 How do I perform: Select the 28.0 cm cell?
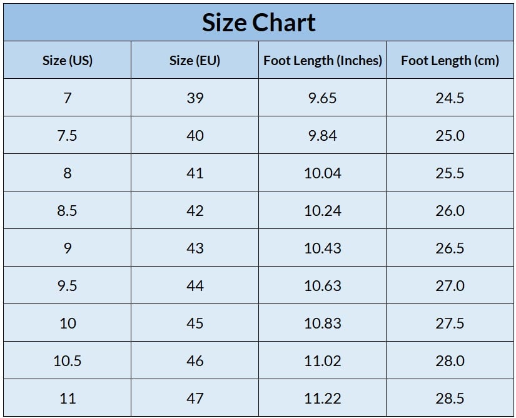point(450,361)
